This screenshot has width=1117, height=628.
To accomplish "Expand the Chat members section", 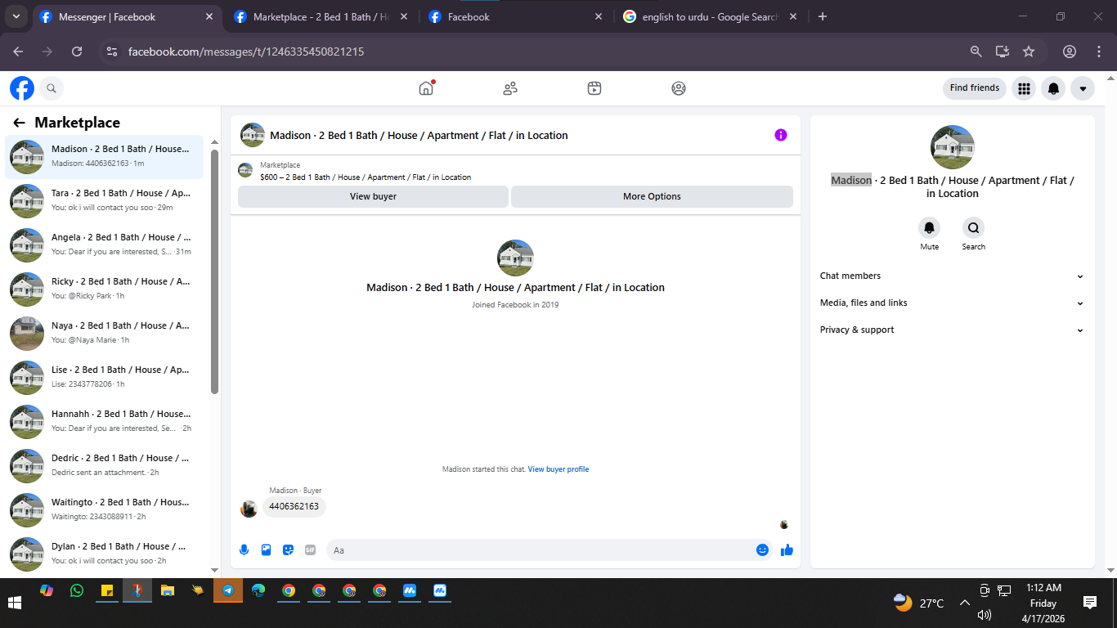I will point(952,276).
